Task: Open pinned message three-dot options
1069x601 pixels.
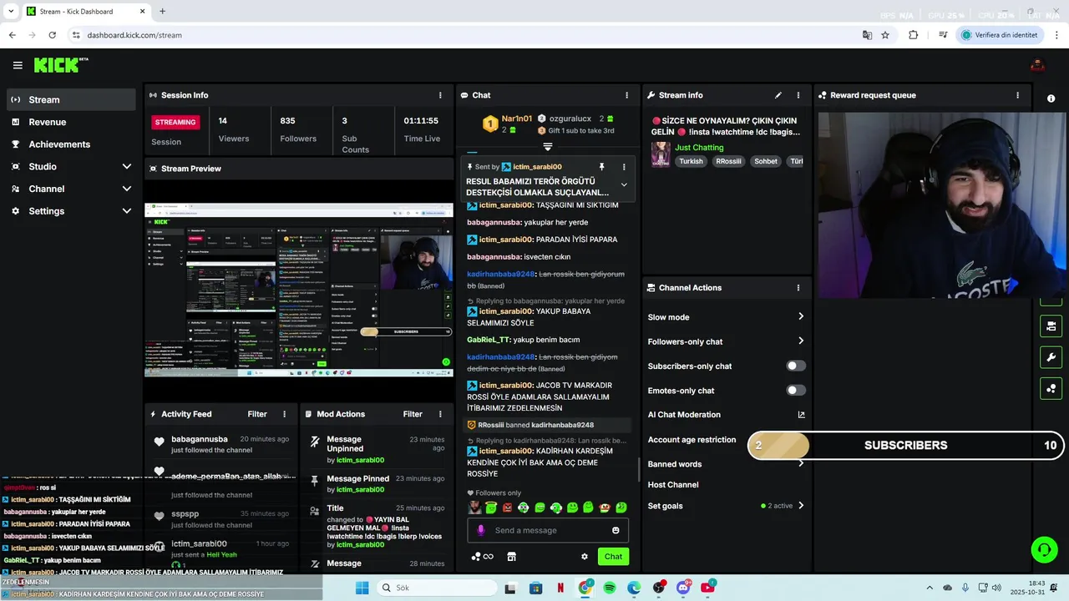Action: coord(623,167)
